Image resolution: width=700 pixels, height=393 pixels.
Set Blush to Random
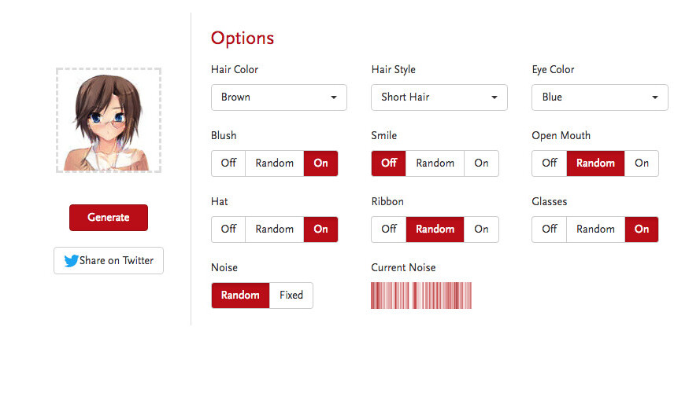pos(274,163)
